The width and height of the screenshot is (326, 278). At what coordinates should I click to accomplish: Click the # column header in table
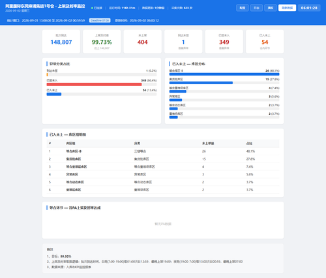(50, 144)
